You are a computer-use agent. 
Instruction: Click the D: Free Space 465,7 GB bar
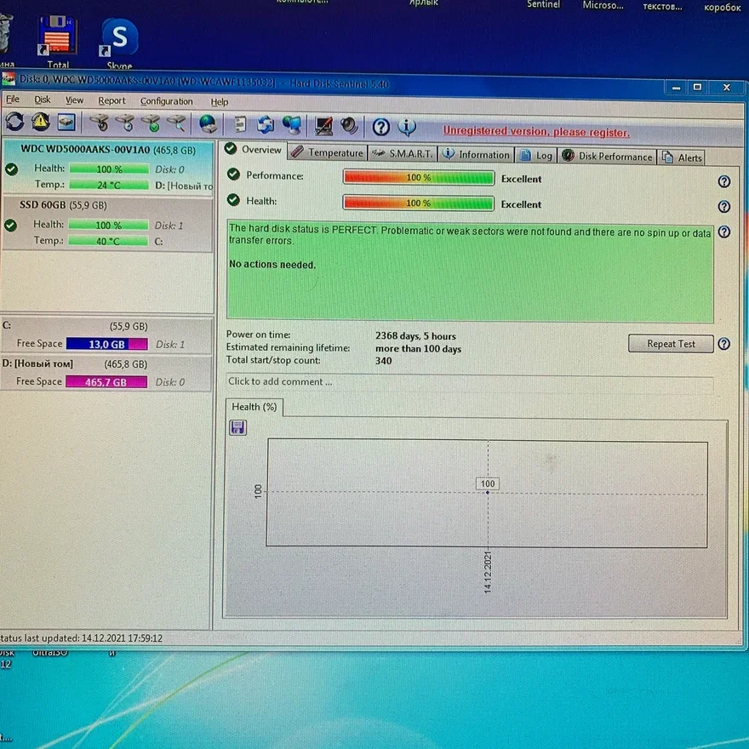pyautogui.click(x=106, y=382)
